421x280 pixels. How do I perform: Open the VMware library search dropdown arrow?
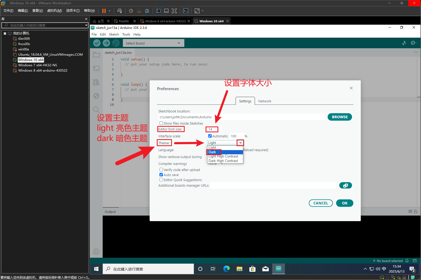pyautogui.click(x=86, y=25)
